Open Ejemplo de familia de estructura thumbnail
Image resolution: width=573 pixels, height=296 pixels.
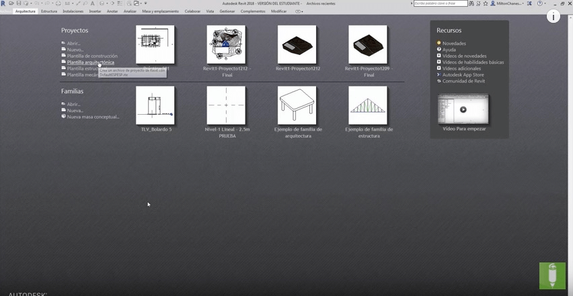pyautogui.click(x=368, y=105)
